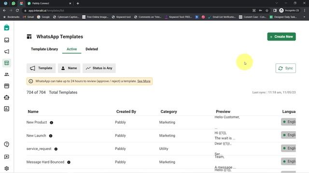
Task: Click the Sync button
Action: (285, 68)
